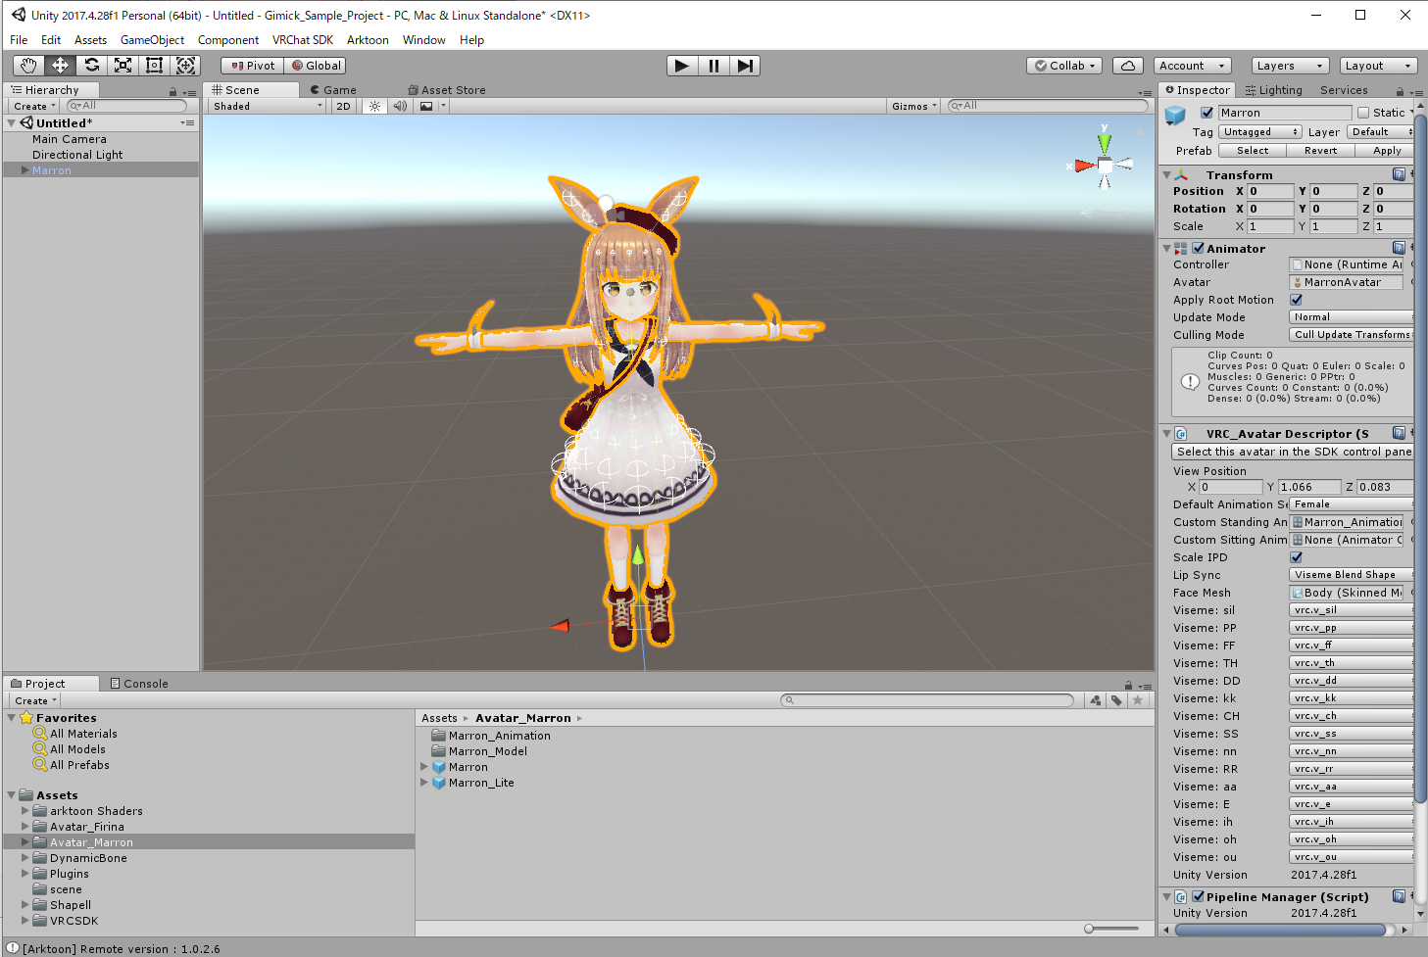Open the Layout dropdown
This screenshot has width=1428, height=957.
1378,66
